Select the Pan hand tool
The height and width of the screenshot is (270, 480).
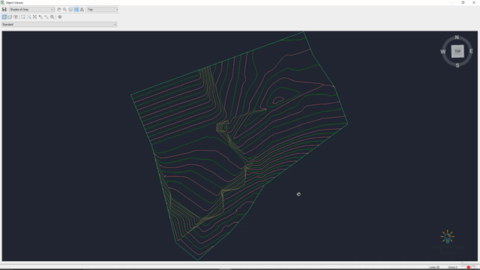tap(58, 10)
